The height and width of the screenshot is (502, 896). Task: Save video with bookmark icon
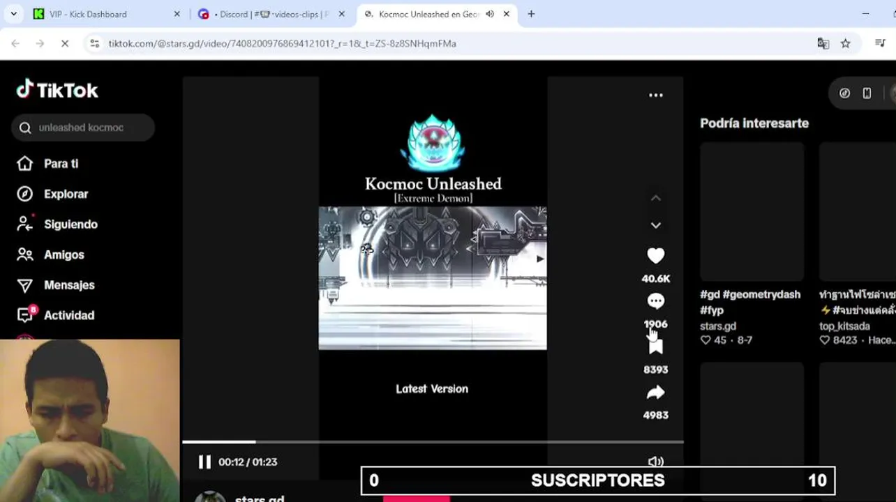coord(656,347)
